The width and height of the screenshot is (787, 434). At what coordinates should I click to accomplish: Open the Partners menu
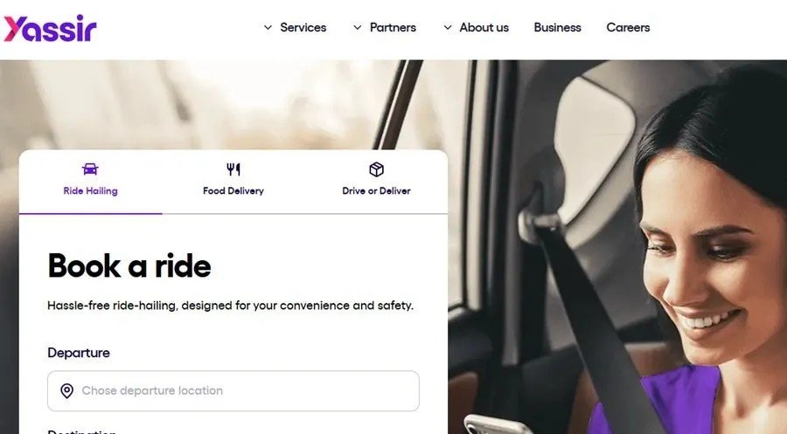pyautogui.click(x=393, y=28)
